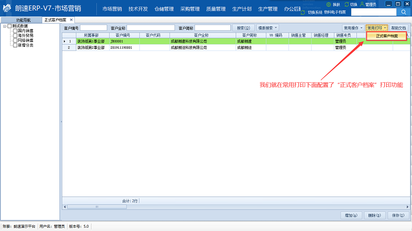This screenshot has height=231, width=412.
Task: Click the 换肤 skin gear icon
Action: click(x=329, y=4)
